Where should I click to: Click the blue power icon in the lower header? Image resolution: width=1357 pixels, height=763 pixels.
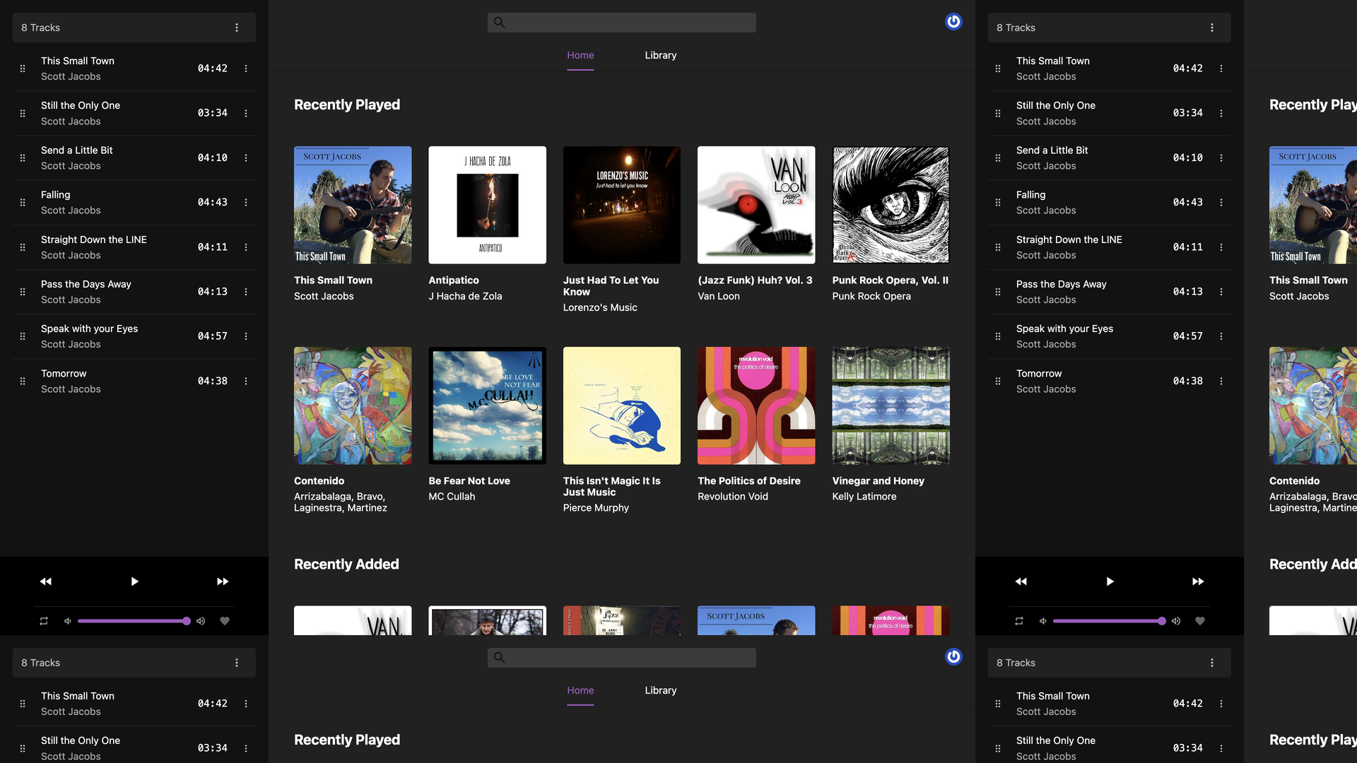pos(953,657)
